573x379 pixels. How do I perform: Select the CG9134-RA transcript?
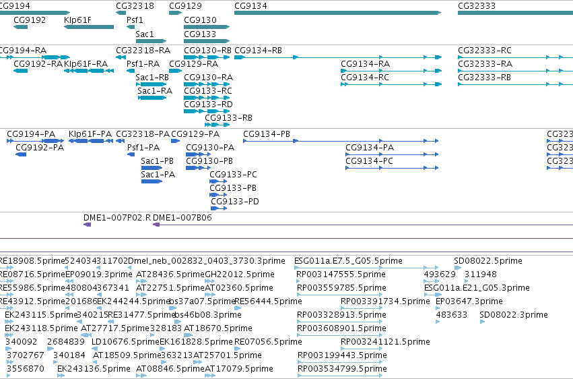click(391, 71)
